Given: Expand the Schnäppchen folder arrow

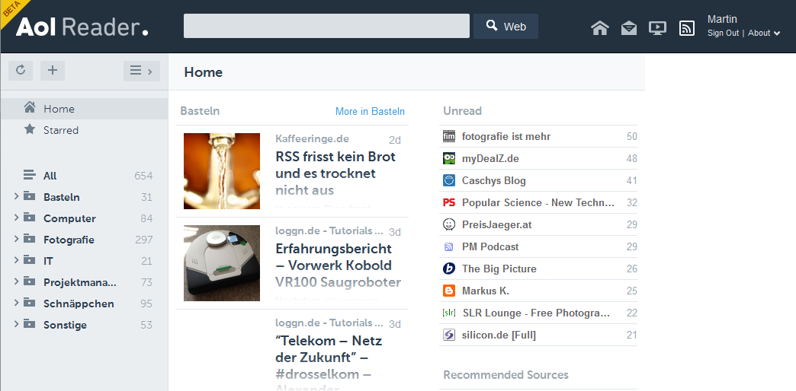Looking at the screenshot, I should coord(17,304).
